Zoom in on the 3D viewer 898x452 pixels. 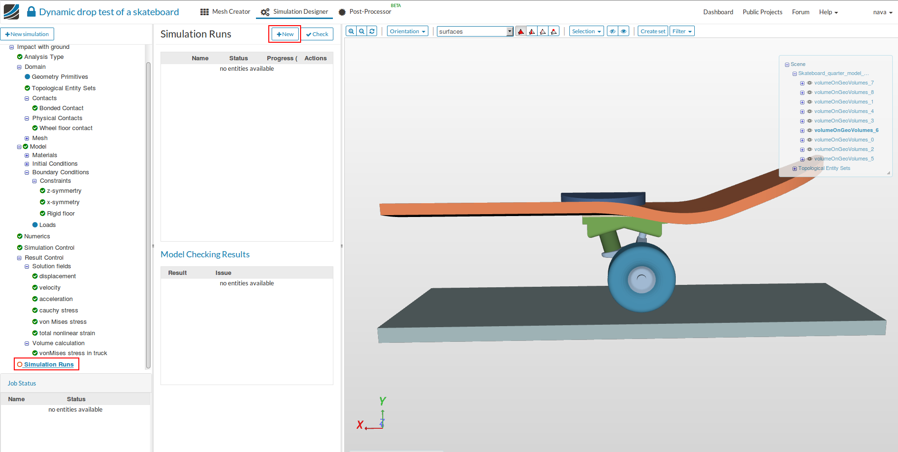tap(351, 31)
